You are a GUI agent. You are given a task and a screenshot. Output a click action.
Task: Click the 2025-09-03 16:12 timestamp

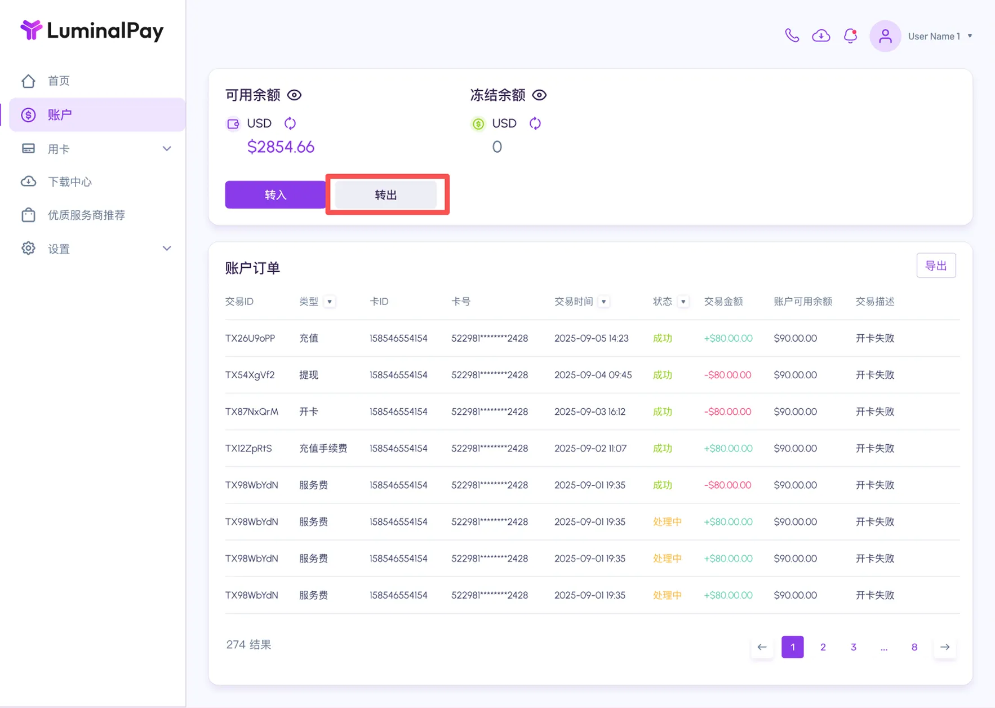point(589,411)
